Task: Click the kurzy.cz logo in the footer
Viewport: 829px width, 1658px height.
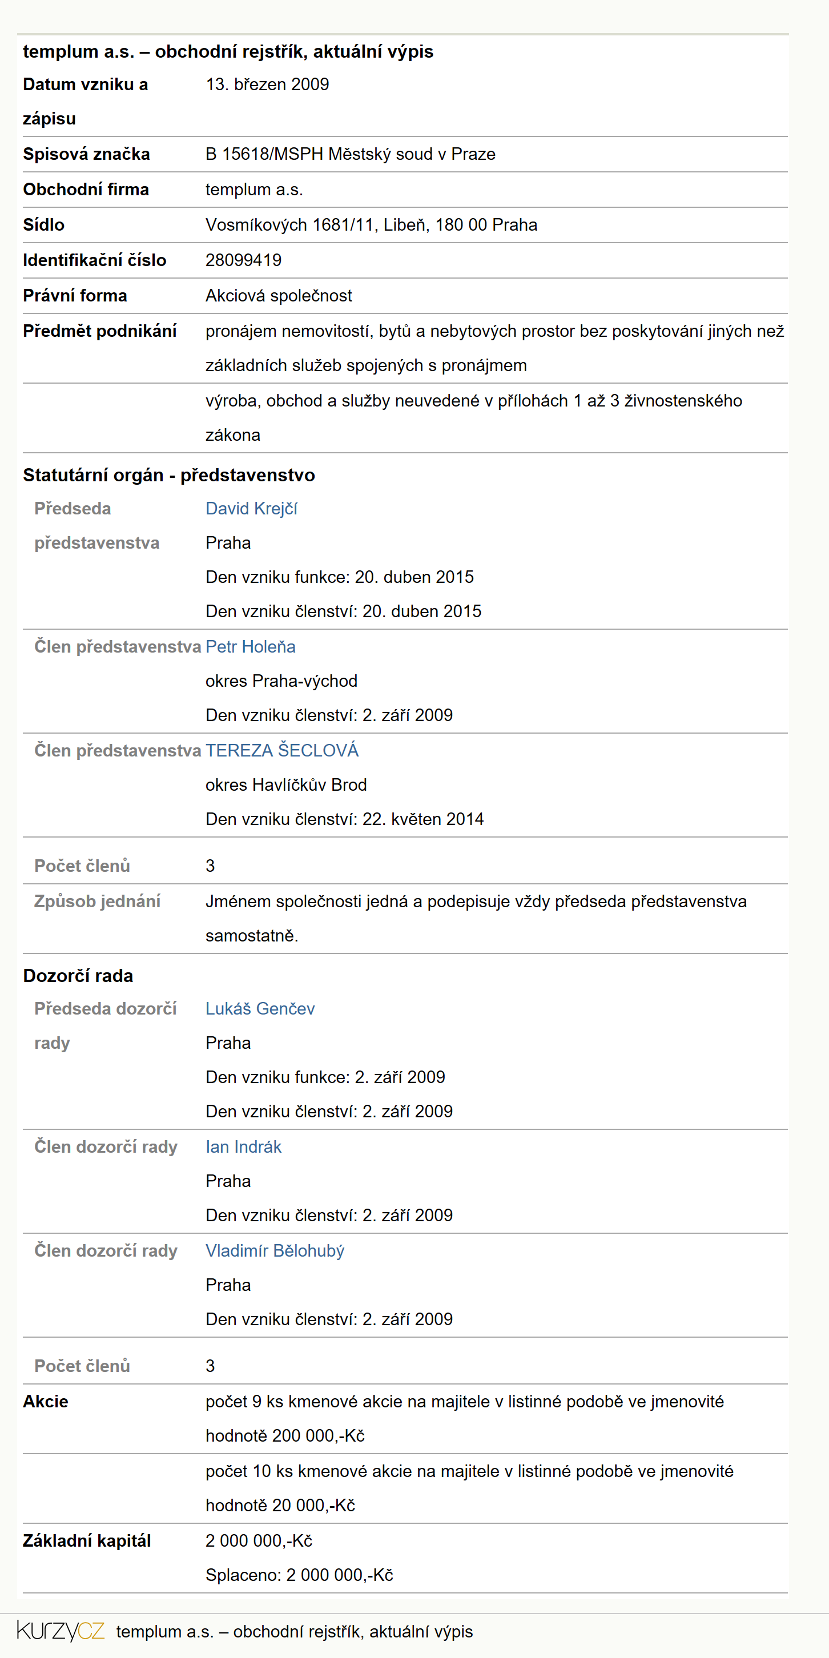Action: point(61,1631)
